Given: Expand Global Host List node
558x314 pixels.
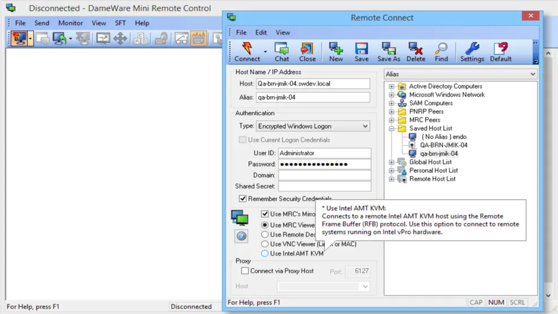Looking at the screenshot, I should pyautogui.click(x=392, y=162).
